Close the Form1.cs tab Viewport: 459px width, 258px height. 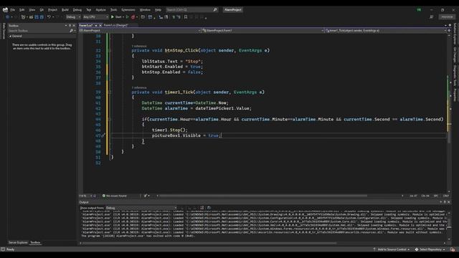click(x=100, y=26)
